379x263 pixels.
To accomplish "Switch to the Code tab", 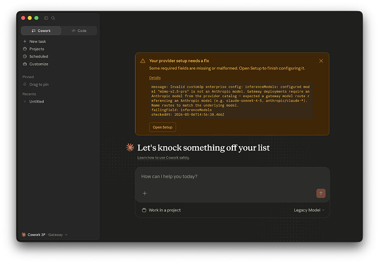I will tap(79, 31).
